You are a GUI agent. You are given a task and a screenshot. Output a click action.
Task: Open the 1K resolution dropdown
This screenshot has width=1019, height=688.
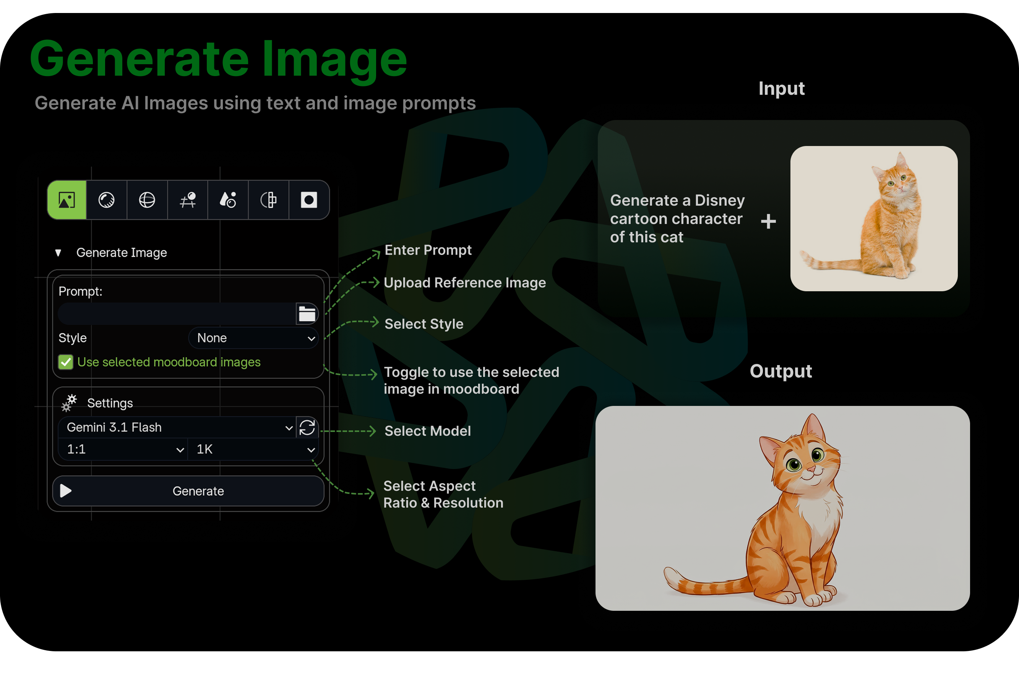(253, 449)
